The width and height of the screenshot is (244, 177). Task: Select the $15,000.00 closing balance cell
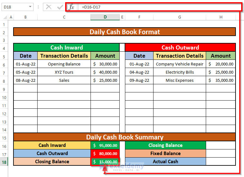(105, 162)
